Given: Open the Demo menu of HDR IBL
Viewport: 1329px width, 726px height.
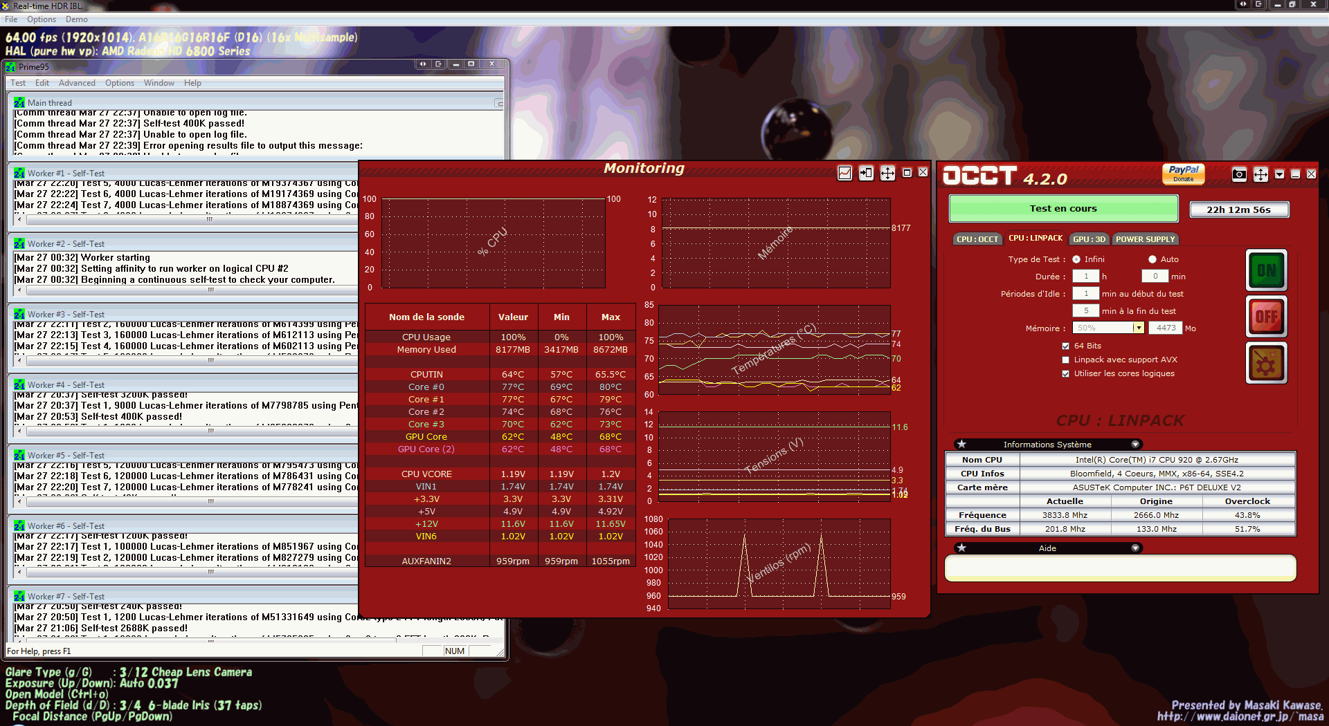Looking at the screenshot, I should 77,19.
